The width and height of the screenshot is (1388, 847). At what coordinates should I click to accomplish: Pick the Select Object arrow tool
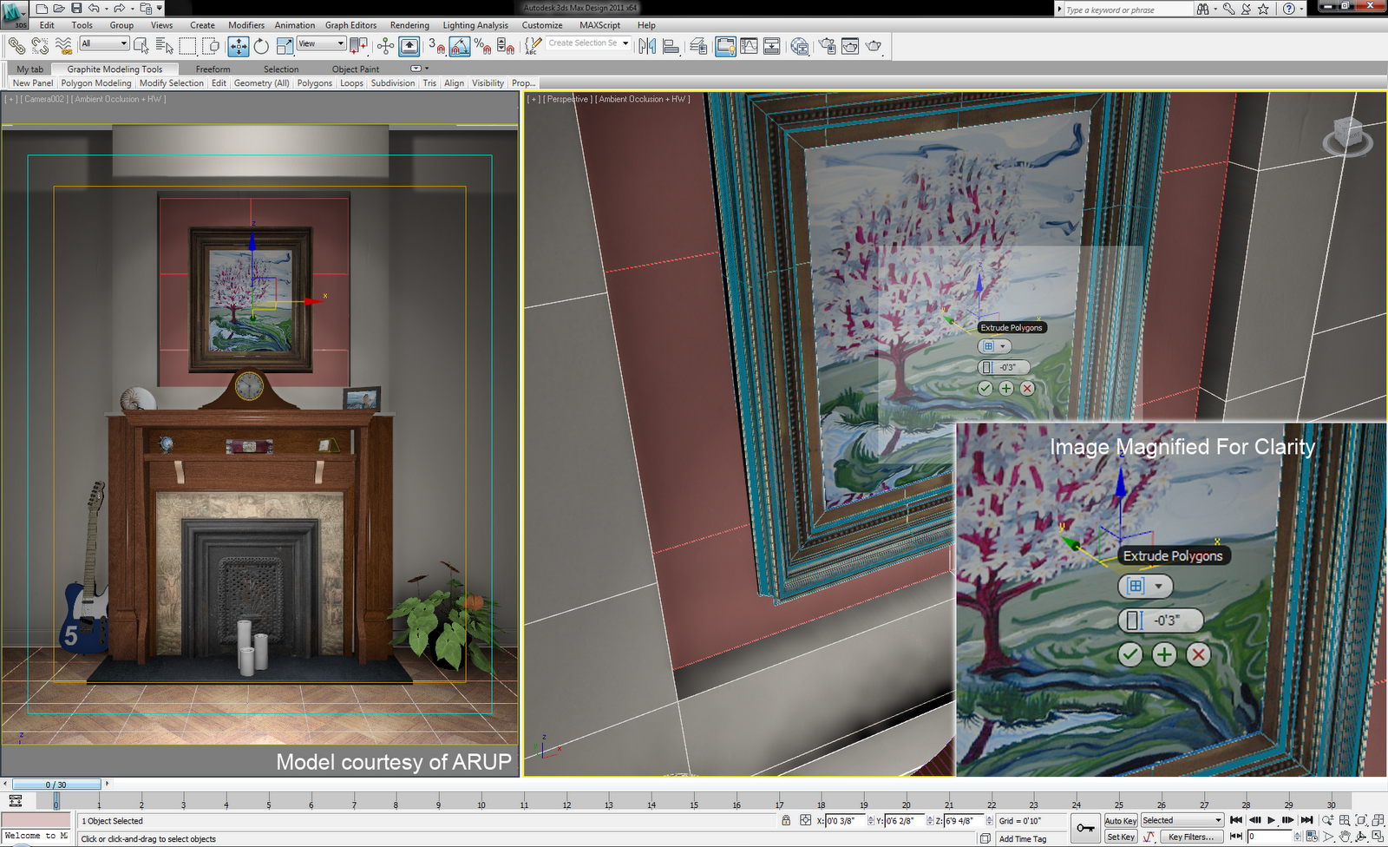click(141, 45)
